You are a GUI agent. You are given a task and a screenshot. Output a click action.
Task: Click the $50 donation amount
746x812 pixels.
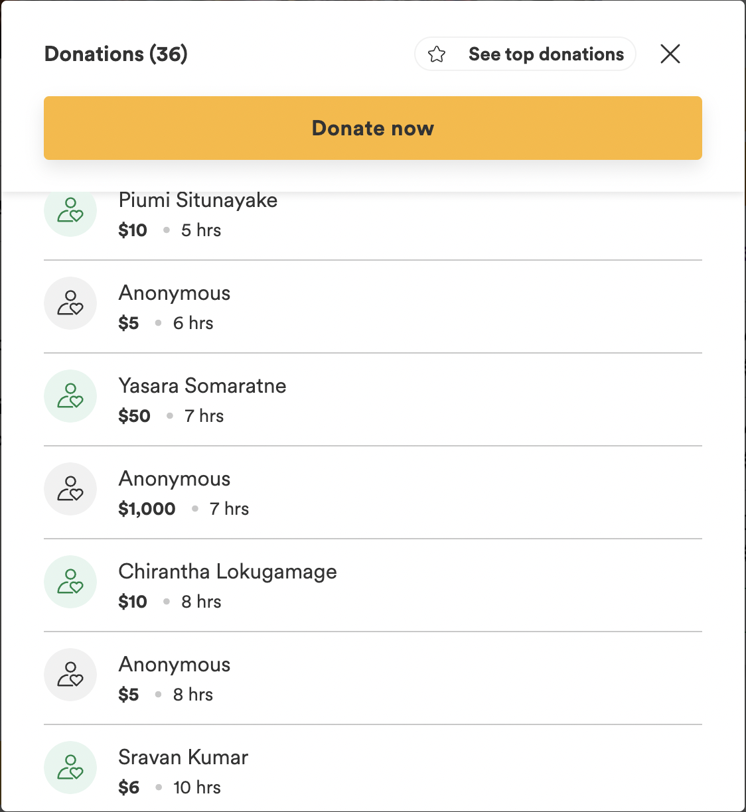[134, 416]
